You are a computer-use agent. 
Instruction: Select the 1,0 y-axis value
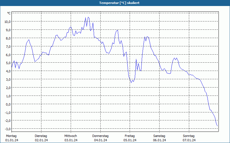[x=8, y=96]
